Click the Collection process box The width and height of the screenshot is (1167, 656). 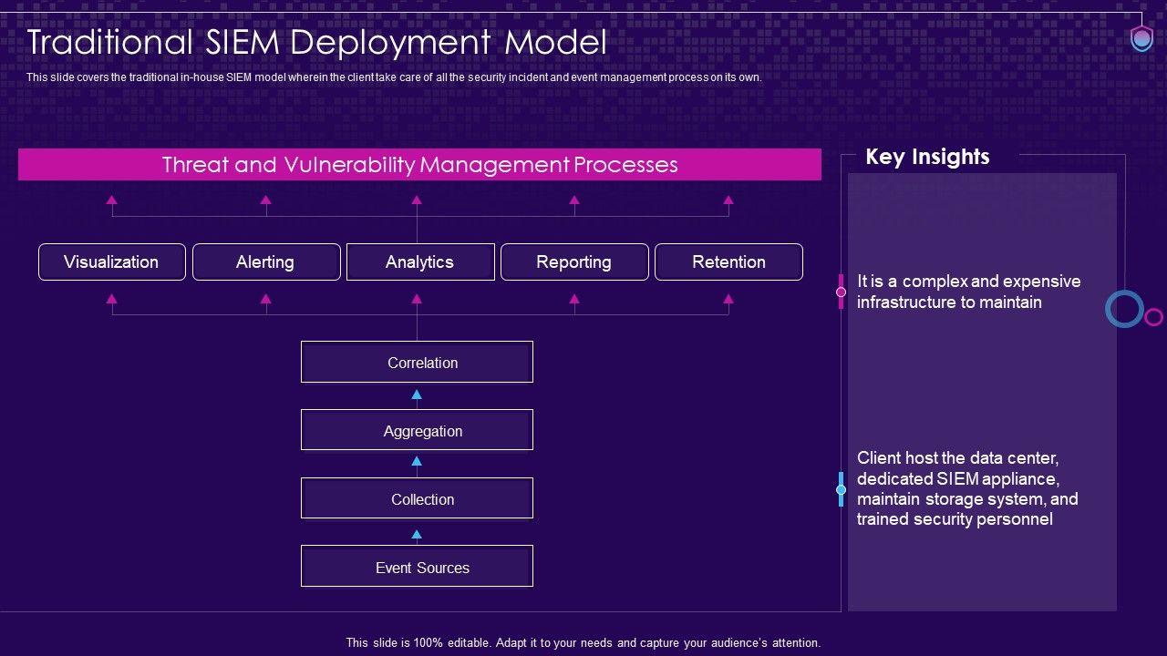[417, 498]
